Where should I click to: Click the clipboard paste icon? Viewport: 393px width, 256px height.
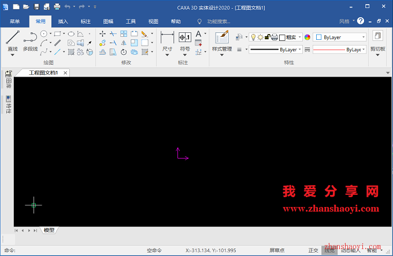378,36
